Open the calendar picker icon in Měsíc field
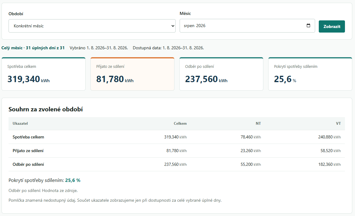The height and width of the screenshot is (216, 355). tap(308, 26)
